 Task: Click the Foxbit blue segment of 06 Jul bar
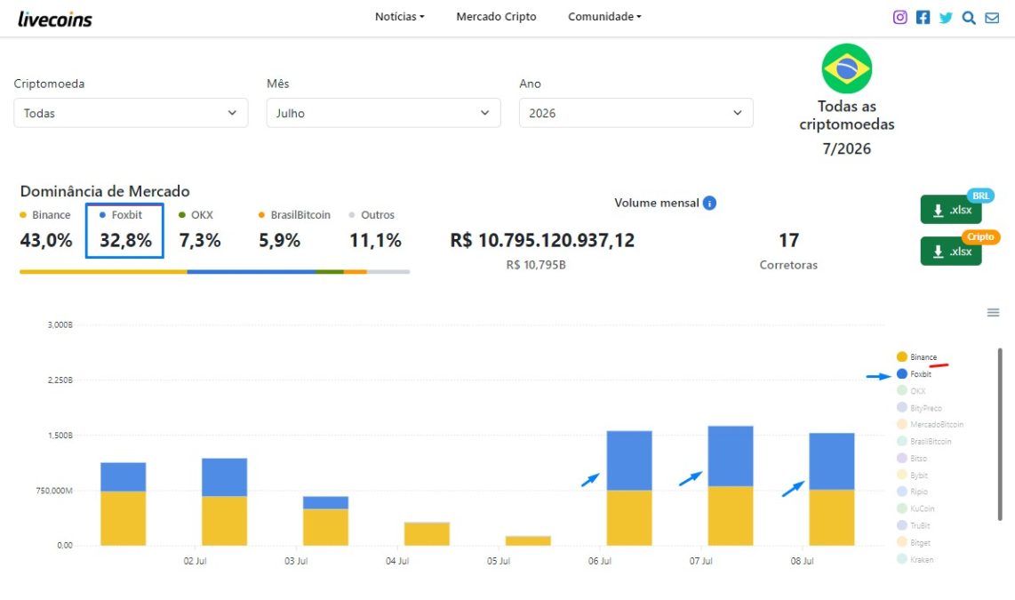(x=629, y=460)
